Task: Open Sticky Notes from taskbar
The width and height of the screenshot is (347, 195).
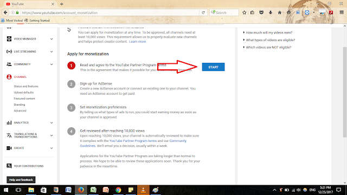Action: pos(131,190)
